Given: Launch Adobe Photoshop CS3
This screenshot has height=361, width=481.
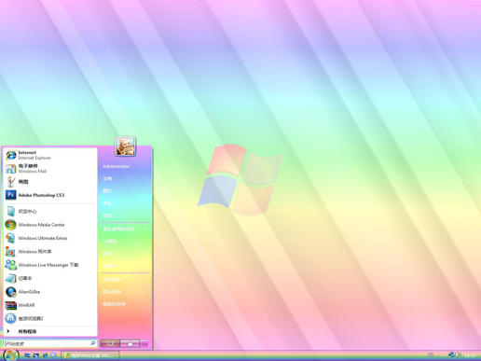Looking at the screenshot, I should tap(50, 195).
